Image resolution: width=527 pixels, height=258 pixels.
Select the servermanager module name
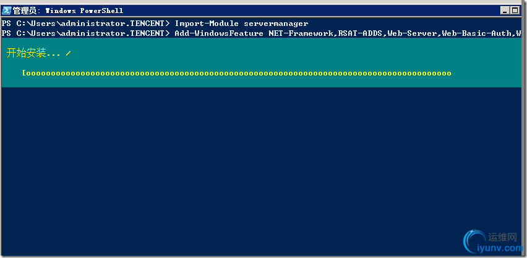point(276,24)
